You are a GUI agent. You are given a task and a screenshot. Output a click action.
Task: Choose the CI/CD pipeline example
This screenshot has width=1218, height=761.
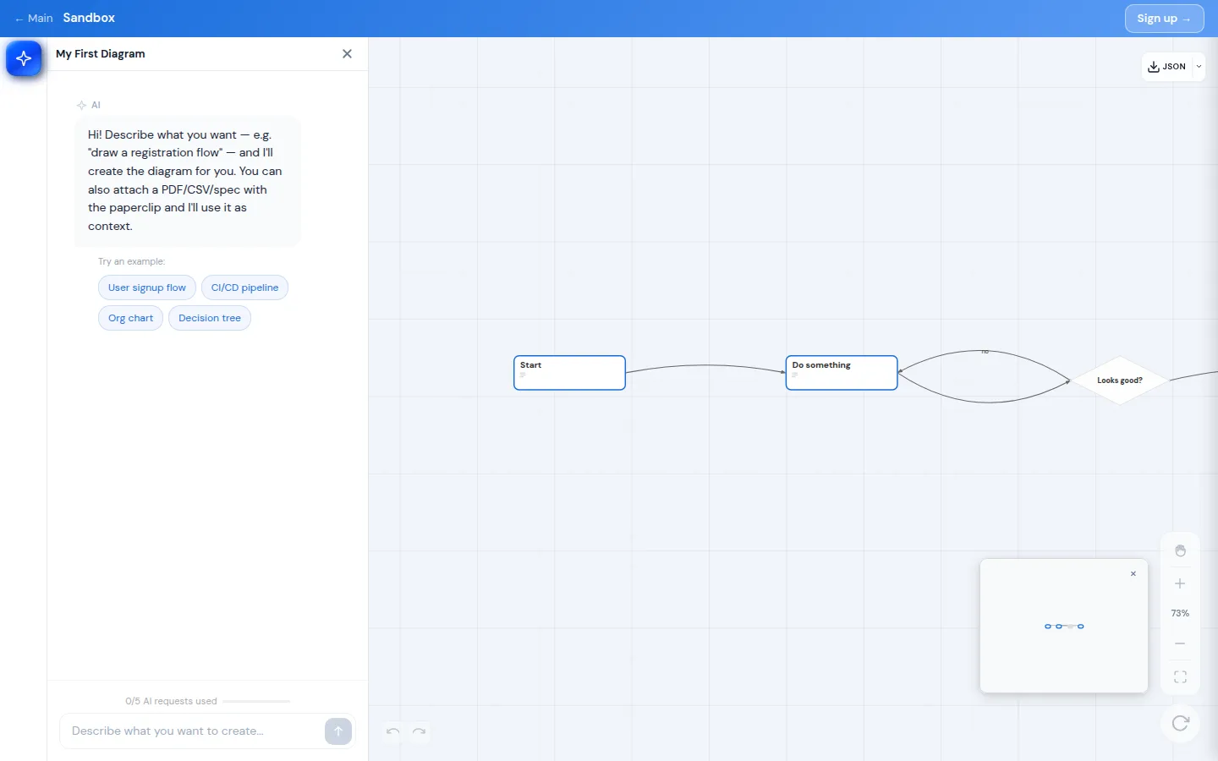coord(244,287)
